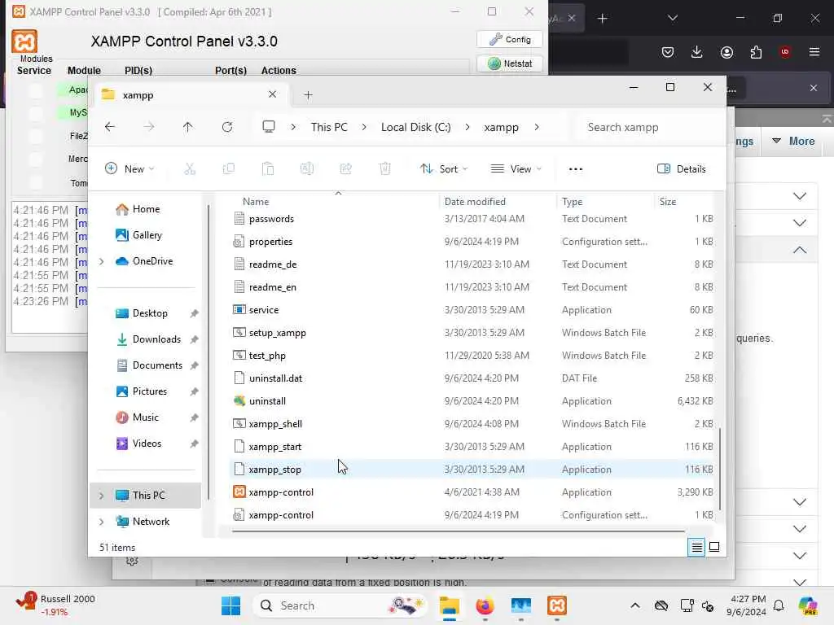Click the Rename icon in Explorer toolbar
Screen dimensions: 834x625
click(307, 169)
